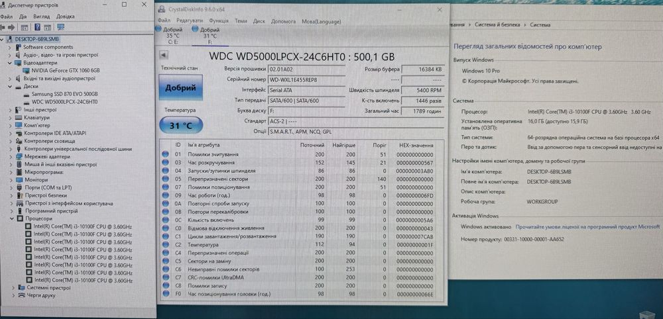Open Мова(Language) menu in CrystalDiskInfo
Image resolution: width=663 pixels, height=319 pixels.
tap(322, 21)
